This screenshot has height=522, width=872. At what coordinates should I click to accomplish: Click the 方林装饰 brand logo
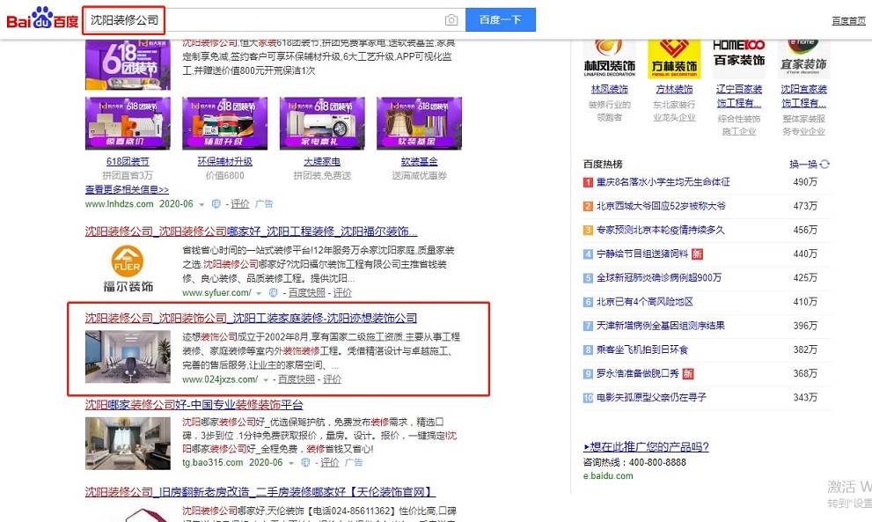[675, 60]
